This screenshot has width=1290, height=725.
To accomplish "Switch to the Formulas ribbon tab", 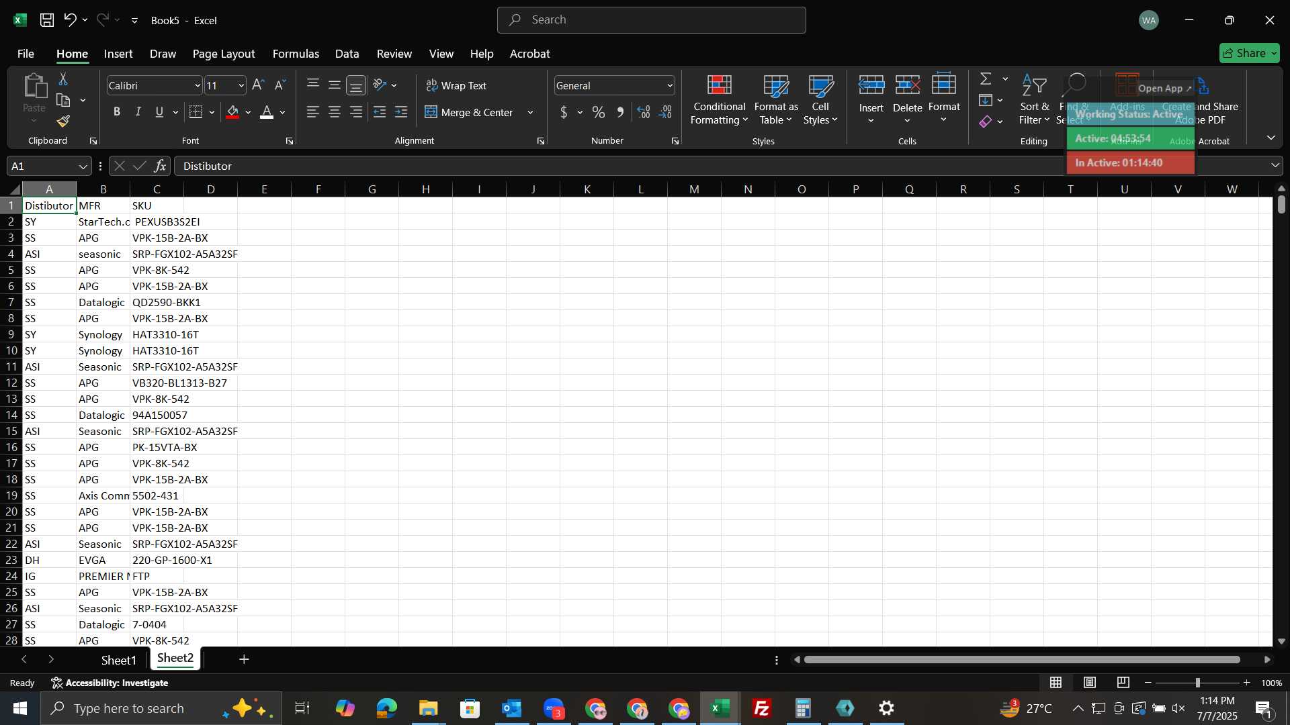I will click(x=296, y=54).
